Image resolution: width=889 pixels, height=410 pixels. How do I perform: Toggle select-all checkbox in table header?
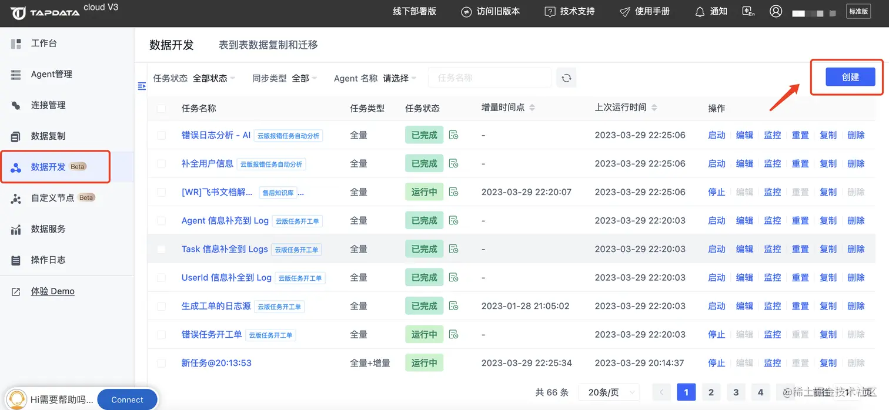161,108
